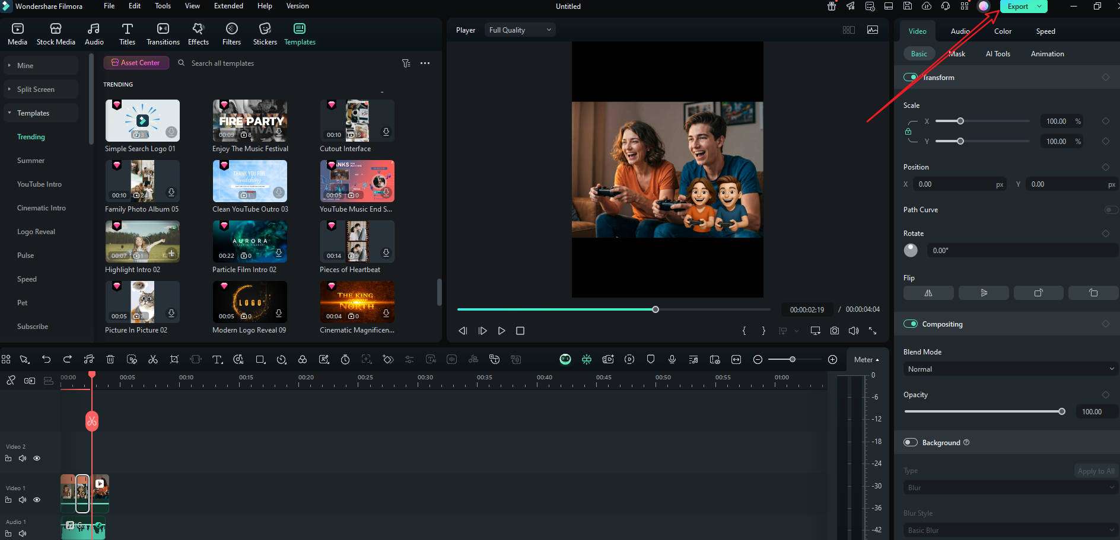Image resolution: width=1120 pixels, height=540 pixels.
Task: Select the Crop tool in timeline toolbar
Action: pyautogui.click(x=174, y=359)
